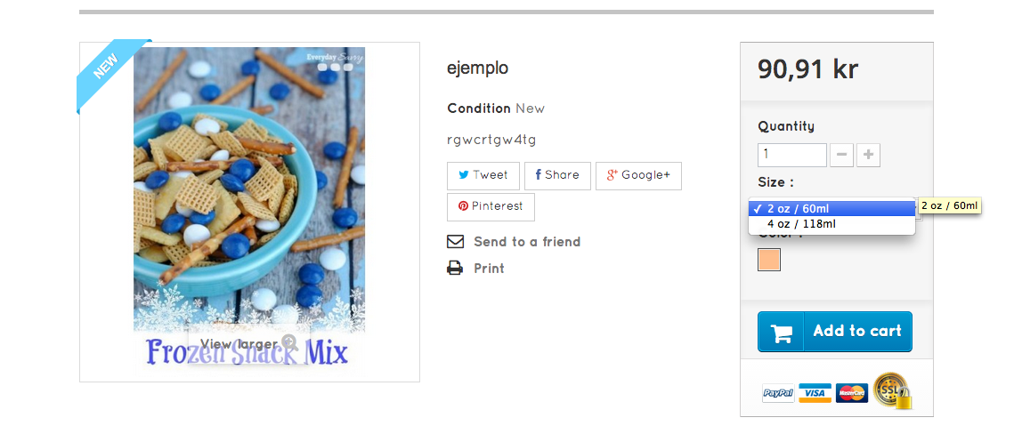The height and width of the screenshot is (442, 1014).
Task: Click the Twitter bird icon on Tweet
Action: tap(464, 175)
